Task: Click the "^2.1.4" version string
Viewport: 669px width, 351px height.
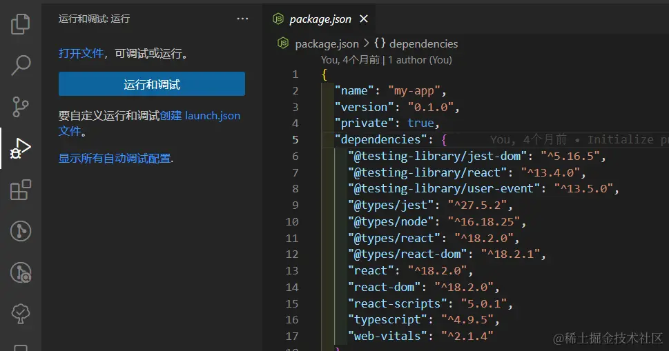Action: point(467,336)
